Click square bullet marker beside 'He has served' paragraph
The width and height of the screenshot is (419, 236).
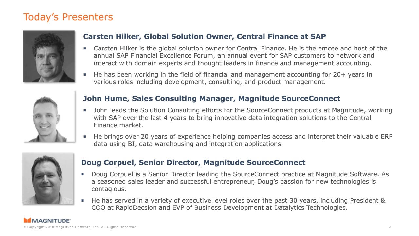pyautogui.click(x=82, y=201)
